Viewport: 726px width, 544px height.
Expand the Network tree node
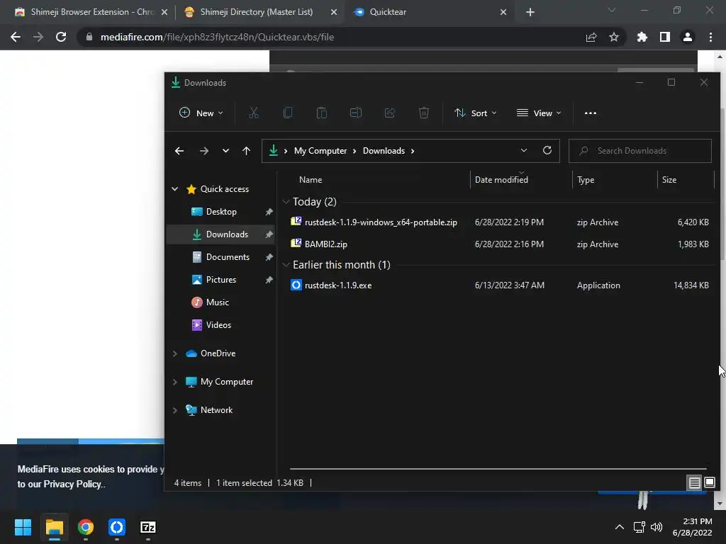(x=175, y=410)
